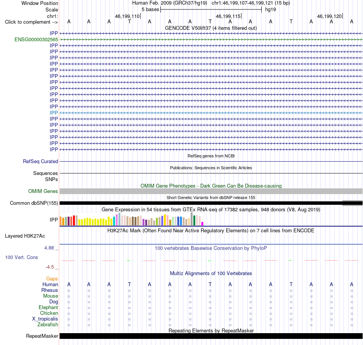Click the light-blue highlighted IPP transcript label
The width and height of the screenshot is (363, 345).
tap(54, 113)
